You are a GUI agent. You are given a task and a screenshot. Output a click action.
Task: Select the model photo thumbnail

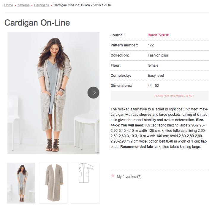(x=21, y=183)
